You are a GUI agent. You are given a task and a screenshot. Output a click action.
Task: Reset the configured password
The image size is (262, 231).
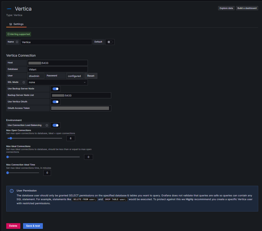point(91,76)
